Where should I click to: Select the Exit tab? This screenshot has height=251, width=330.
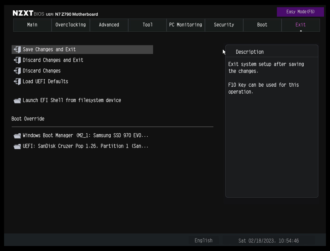click(300, 25)
